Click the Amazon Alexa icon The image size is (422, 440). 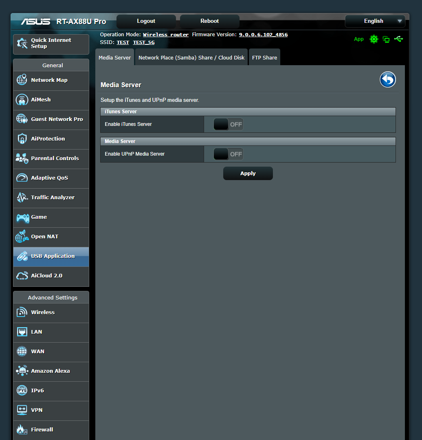(22, 371)
